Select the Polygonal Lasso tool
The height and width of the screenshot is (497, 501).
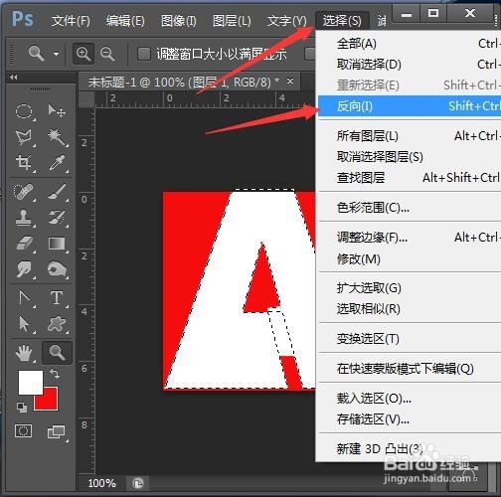[24, 137]
